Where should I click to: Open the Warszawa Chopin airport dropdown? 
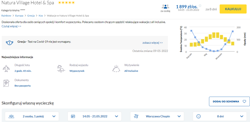(157, 116)
